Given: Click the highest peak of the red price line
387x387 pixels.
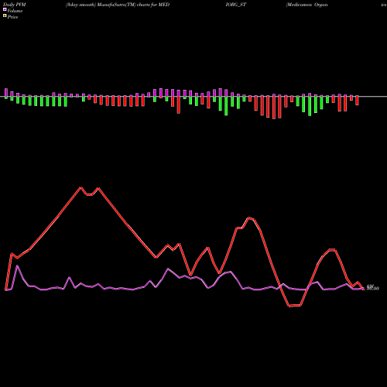Looking at the screenshot, I should (80, 187).
